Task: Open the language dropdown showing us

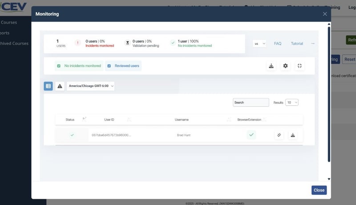Action: tap(259, 44)
